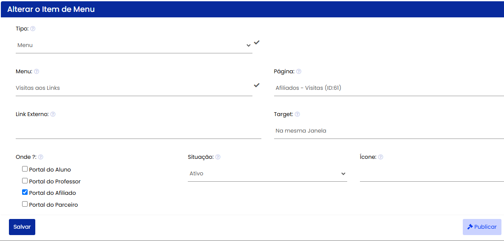
Task: Click the Salvar button
Action: (22, 227)
